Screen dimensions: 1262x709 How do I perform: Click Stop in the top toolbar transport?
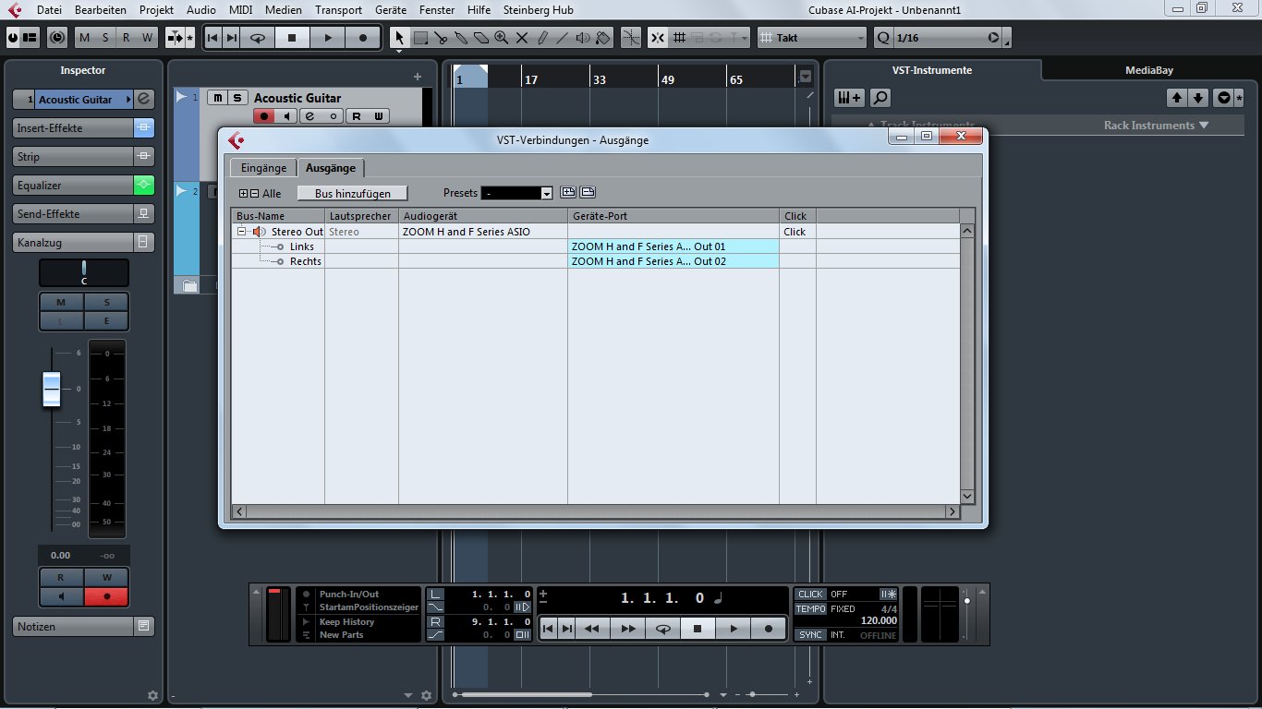(292, 38)
